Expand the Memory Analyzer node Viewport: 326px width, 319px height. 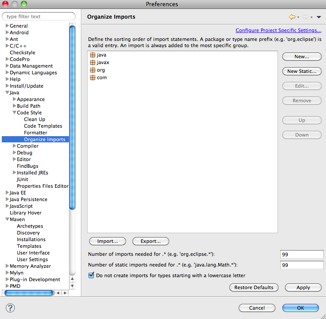click(7, 266)
